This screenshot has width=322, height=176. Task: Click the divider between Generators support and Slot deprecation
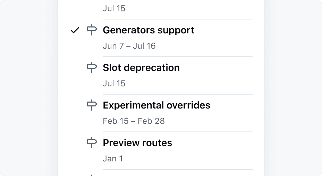[x=178, y=57]
